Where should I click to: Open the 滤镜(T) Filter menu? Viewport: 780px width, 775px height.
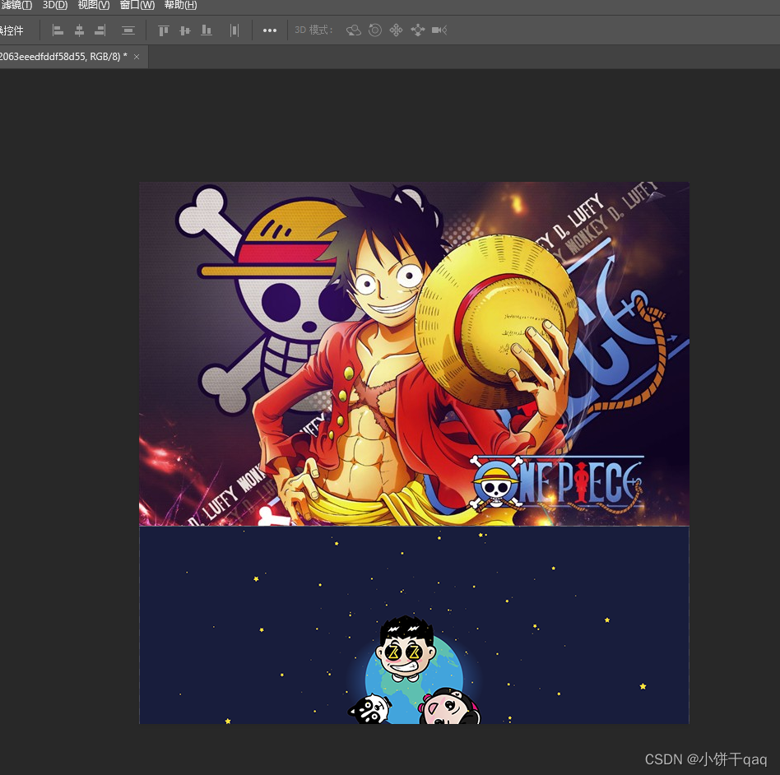(16, 5)
